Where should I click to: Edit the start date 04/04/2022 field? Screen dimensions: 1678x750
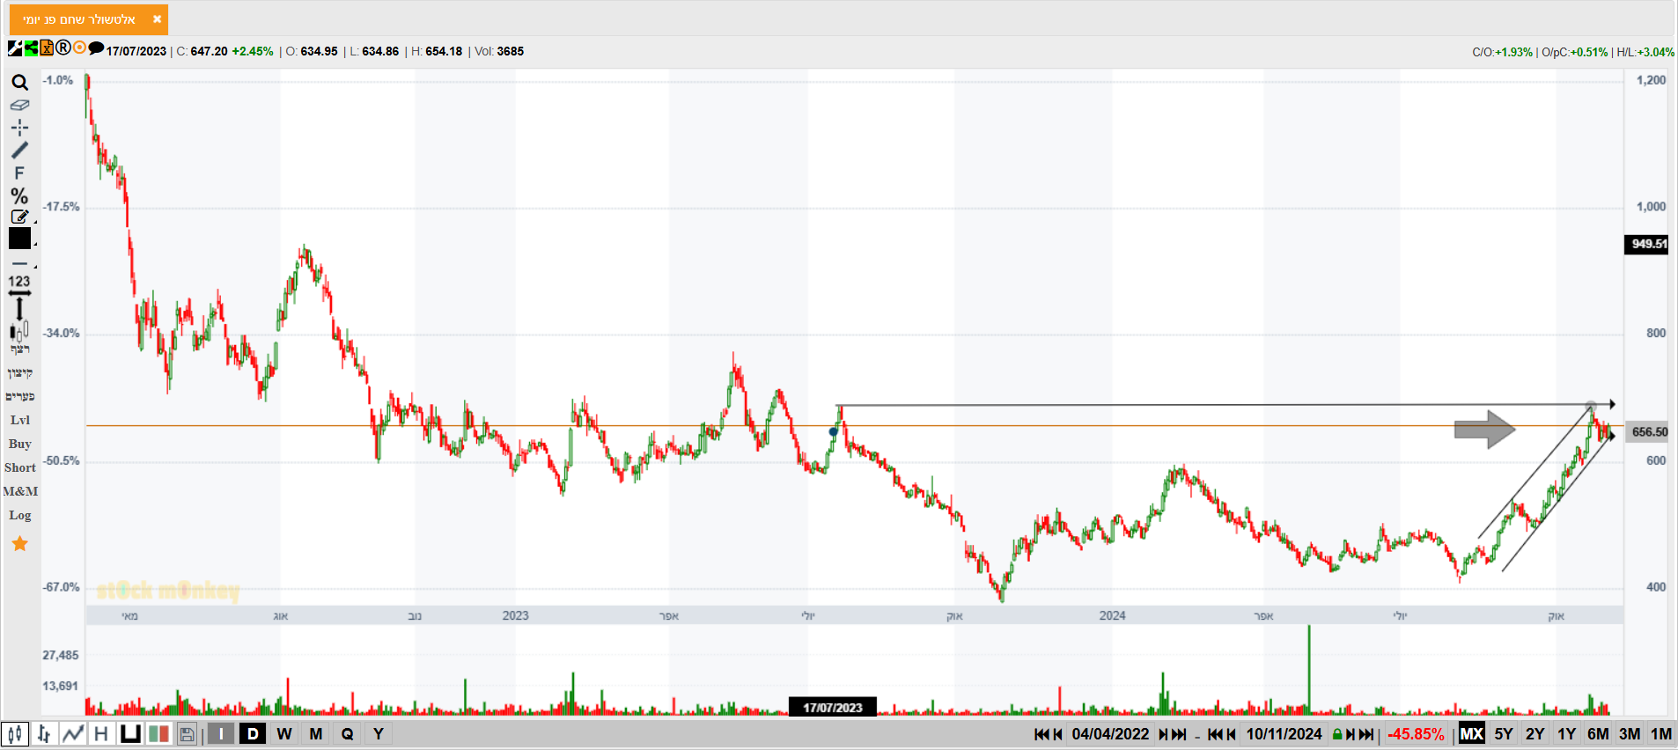(x=1110, y=734)
